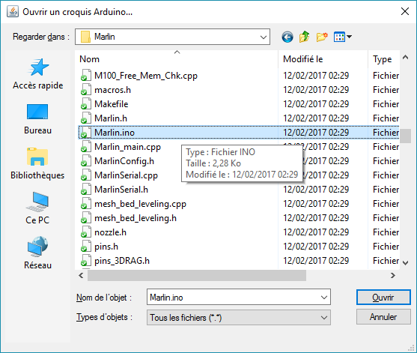Click the Ouvrir button

point(383,297)
